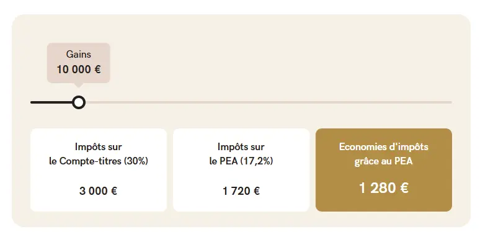Select the Compte-titres tax card
The width and height of the screenshot is (488, 237).
pyautogui.click(x=99, y=170)
